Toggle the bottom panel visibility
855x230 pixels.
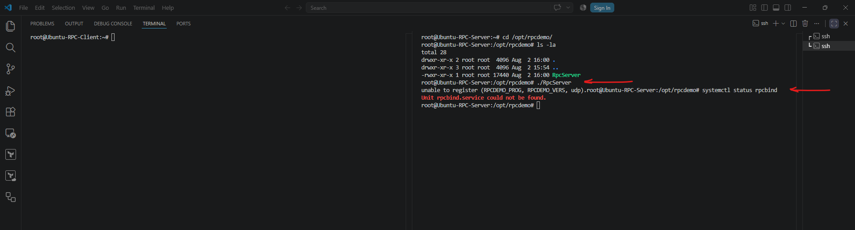pos(776,8)
